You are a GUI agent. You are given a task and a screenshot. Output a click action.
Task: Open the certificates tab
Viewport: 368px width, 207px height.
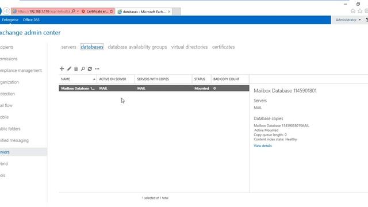point(224,47)
